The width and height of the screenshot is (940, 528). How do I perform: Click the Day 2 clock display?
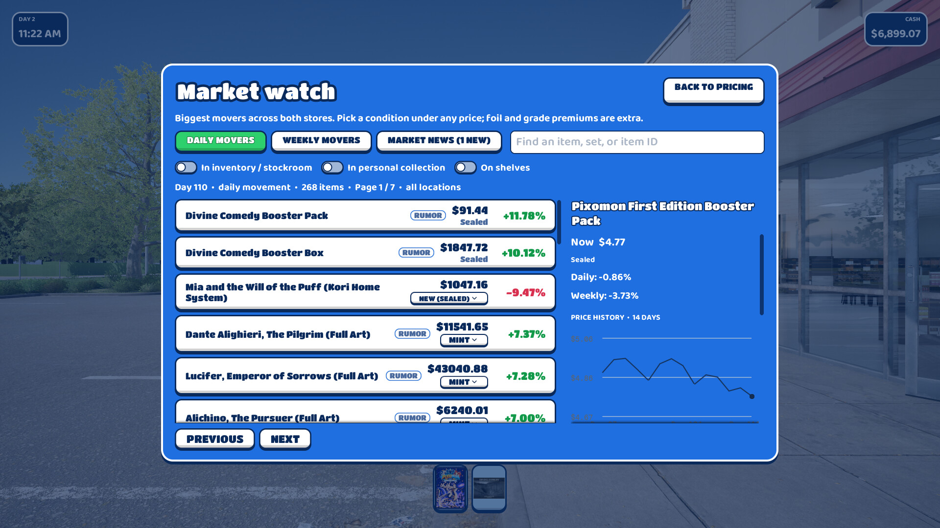40,29
